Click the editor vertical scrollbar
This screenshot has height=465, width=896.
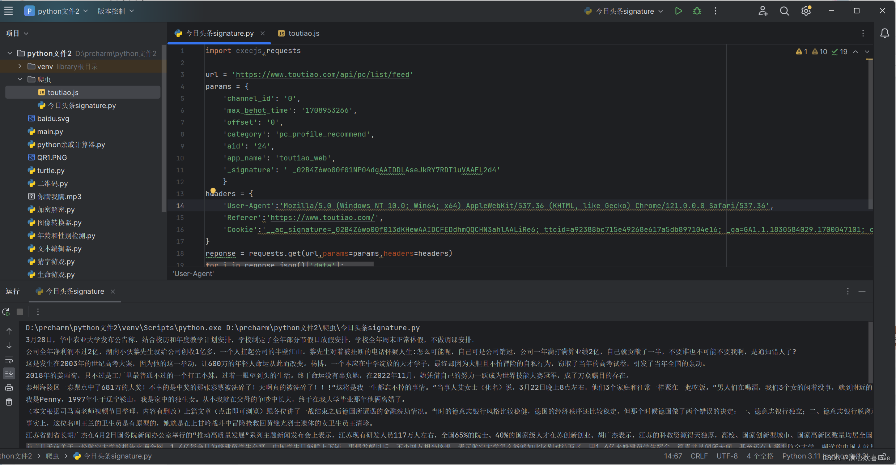(x=870, y=134)
